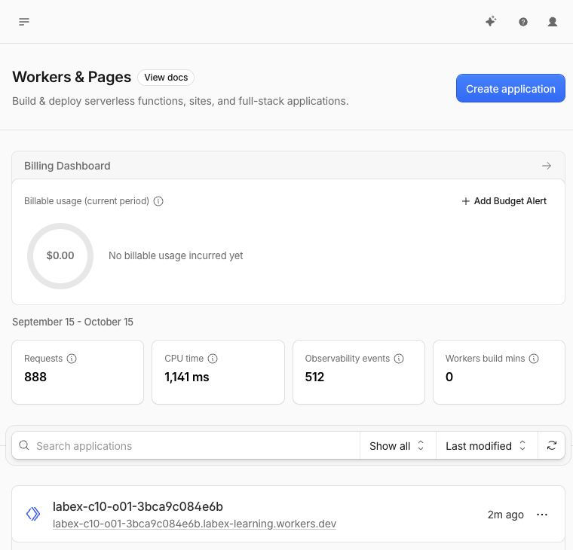Click the View docs button

166,78
